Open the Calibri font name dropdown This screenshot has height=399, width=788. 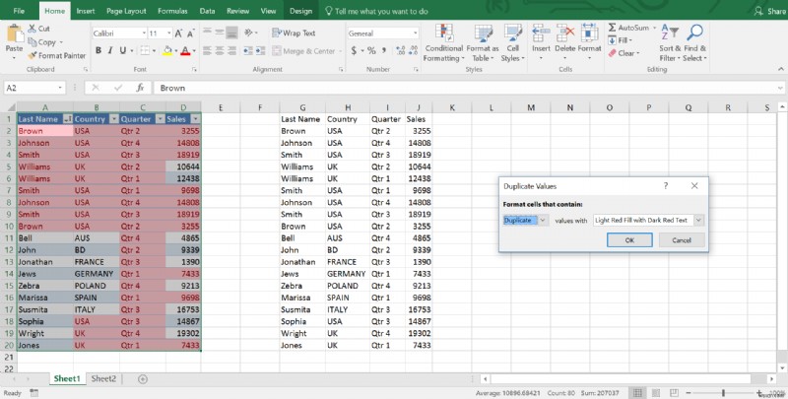pyautogui.click(x=144, y=33)
